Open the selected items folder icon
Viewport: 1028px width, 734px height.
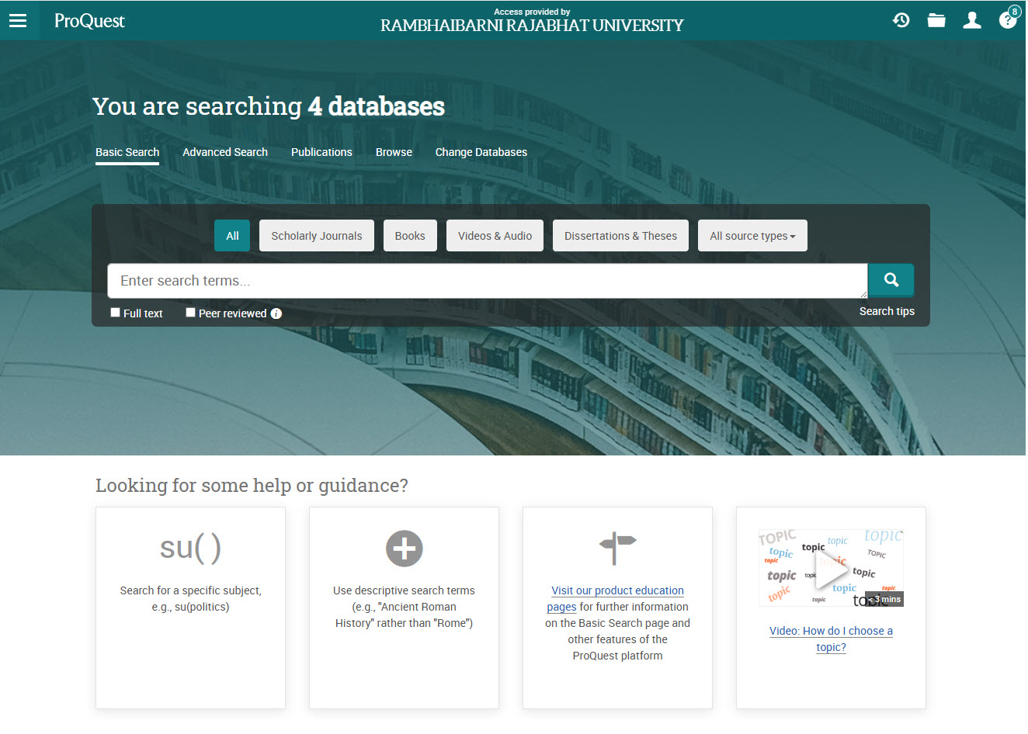click(x=936, y=20)
